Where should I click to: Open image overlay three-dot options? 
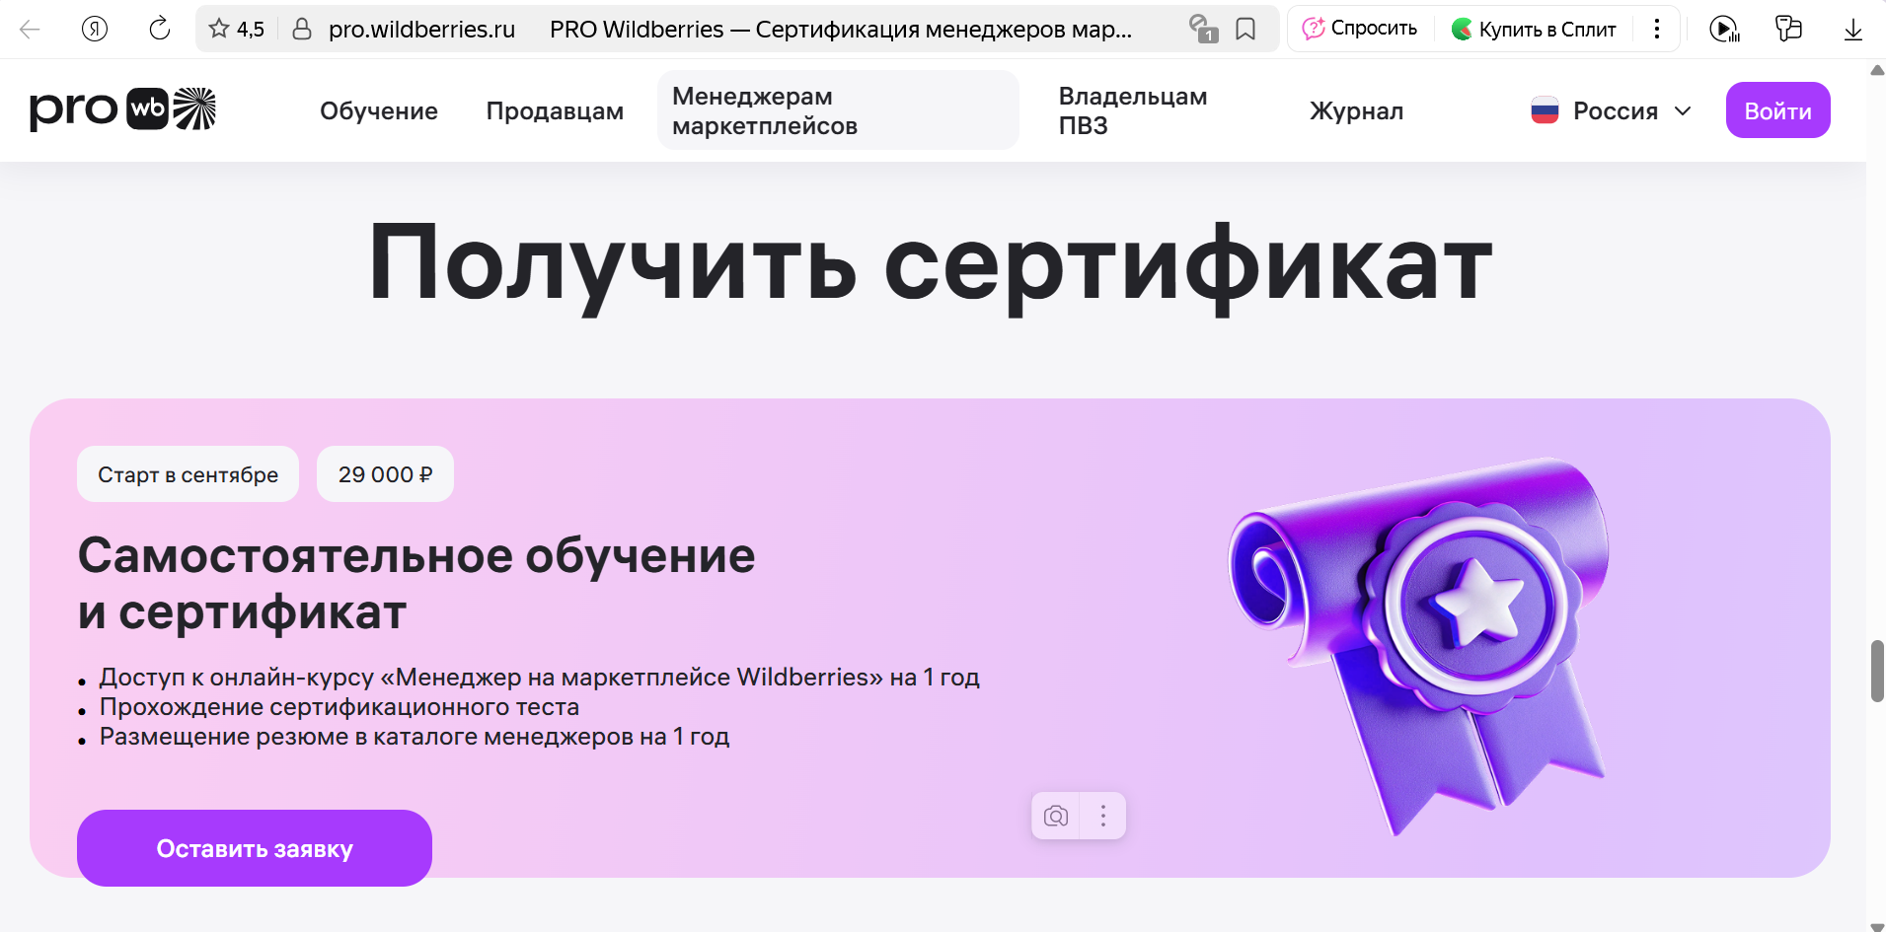point(1103,817)
